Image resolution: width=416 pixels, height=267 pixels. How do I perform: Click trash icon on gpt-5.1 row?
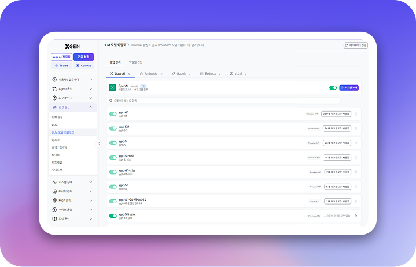tap(356, 187)
